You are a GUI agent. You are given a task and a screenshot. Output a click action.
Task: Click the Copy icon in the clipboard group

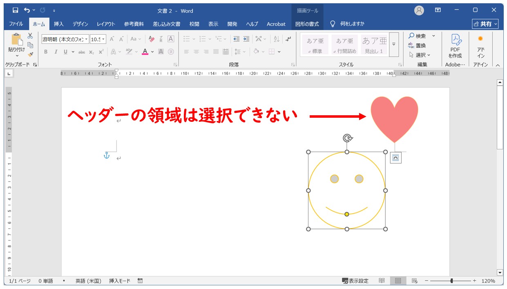click(x=30, y=45)
